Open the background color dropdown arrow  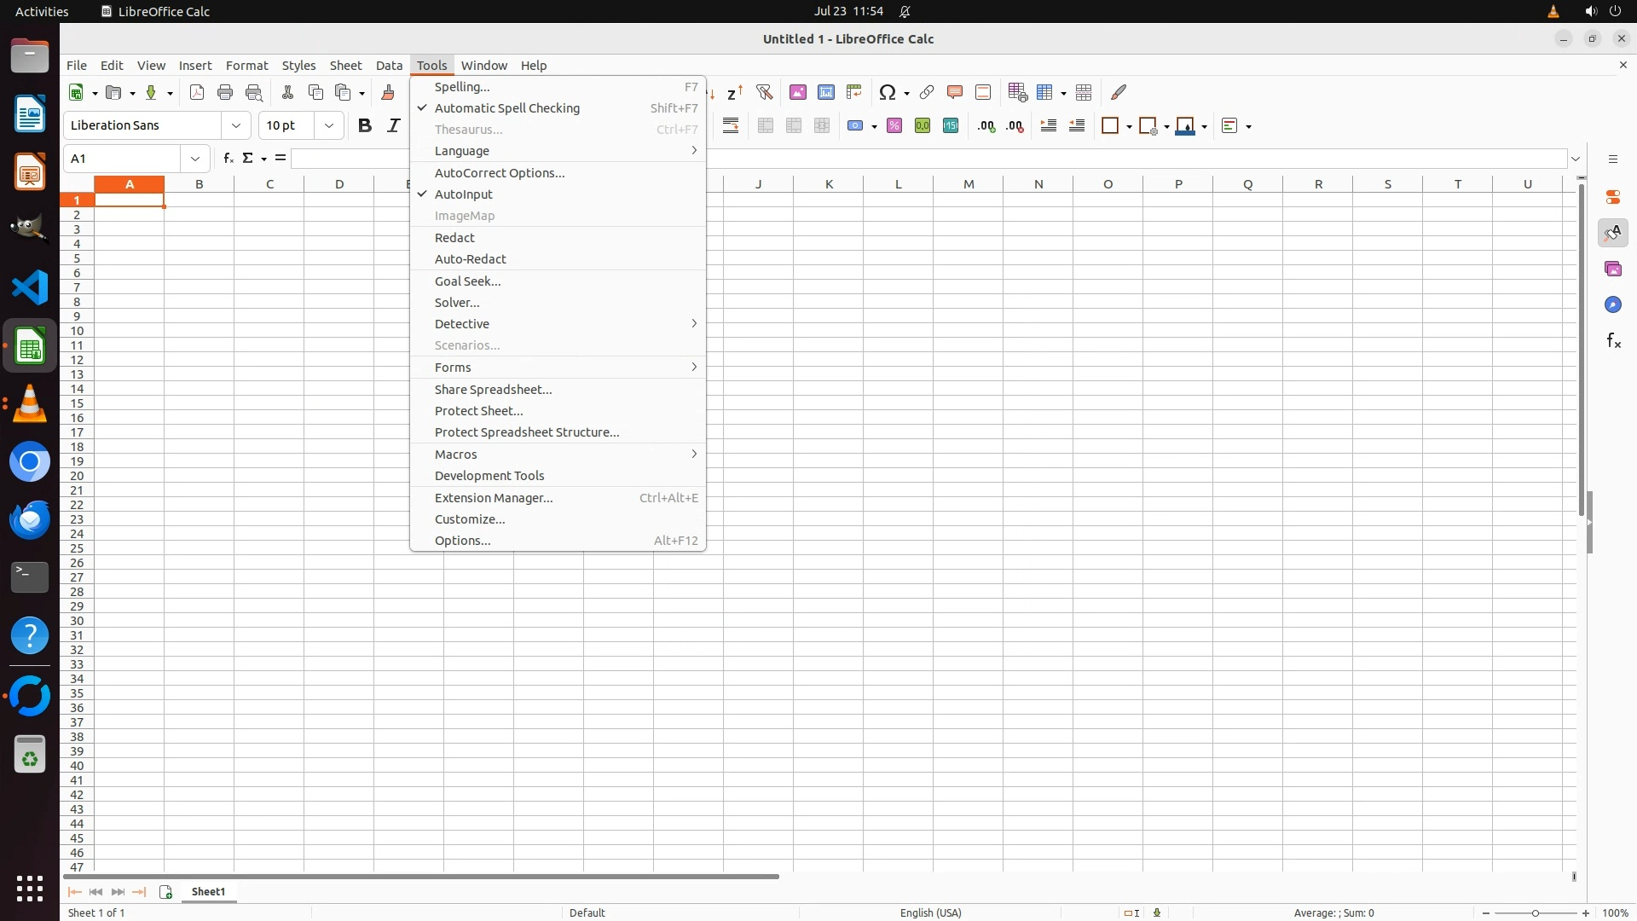coord(1205,127)
